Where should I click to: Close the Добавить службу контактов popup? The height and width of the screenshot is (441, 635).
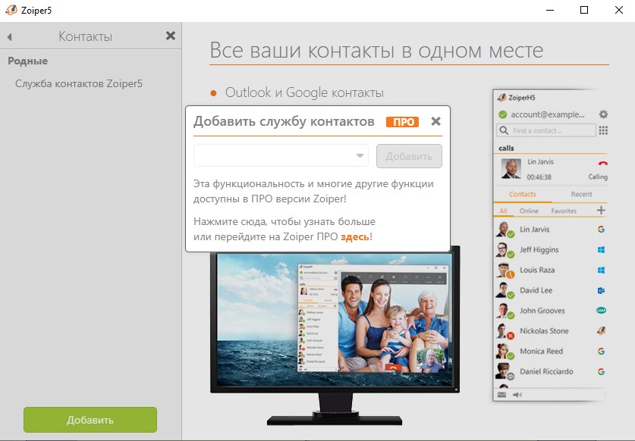[435, 121]
